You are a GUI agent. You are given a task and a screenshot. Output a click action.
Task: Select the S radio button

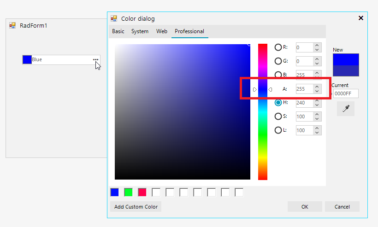click(278, 116)
